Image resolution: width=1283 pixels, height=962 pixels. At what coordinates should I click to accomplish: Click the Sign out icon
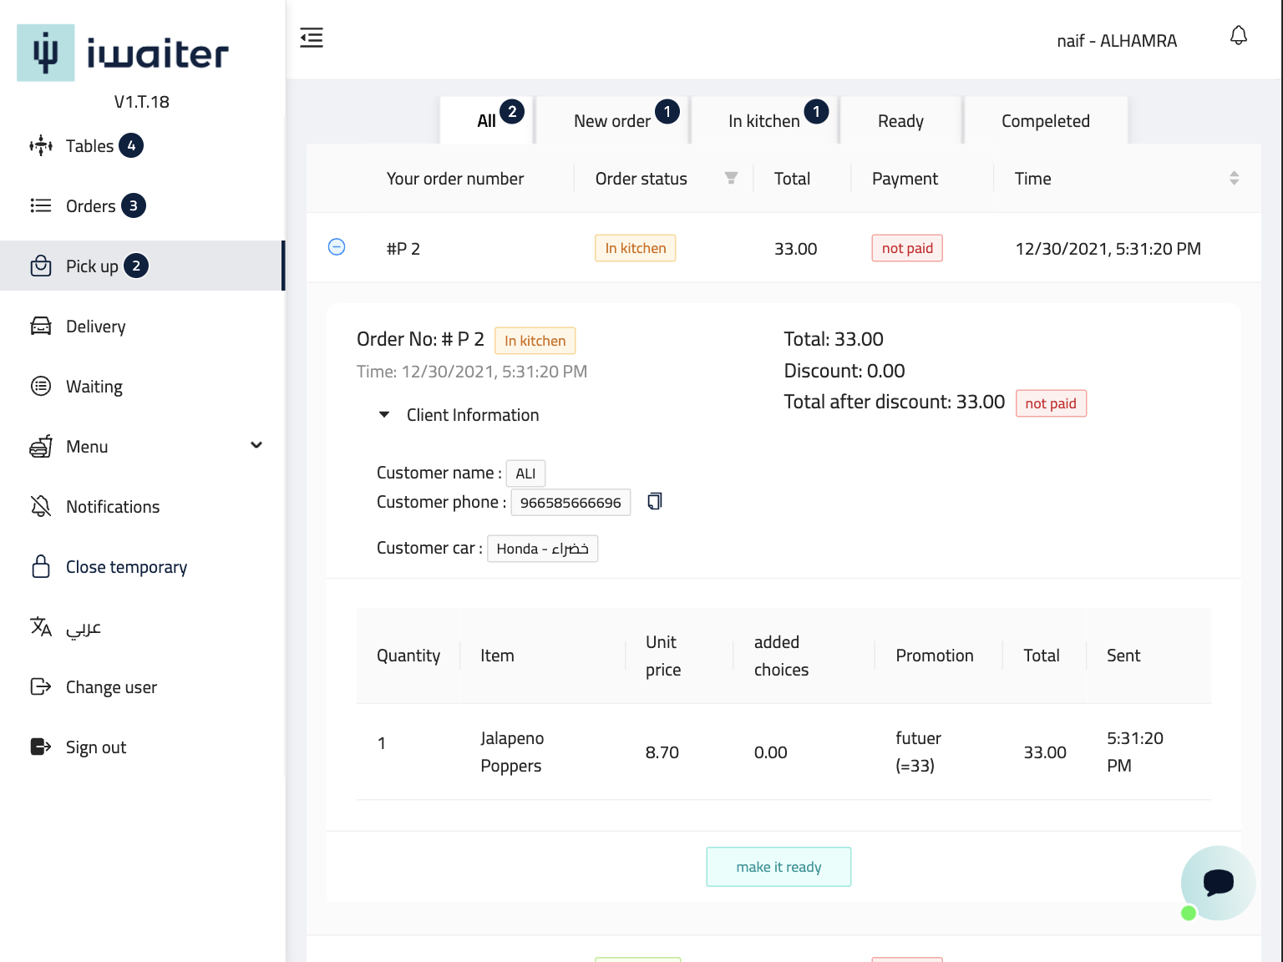[41, 747]
